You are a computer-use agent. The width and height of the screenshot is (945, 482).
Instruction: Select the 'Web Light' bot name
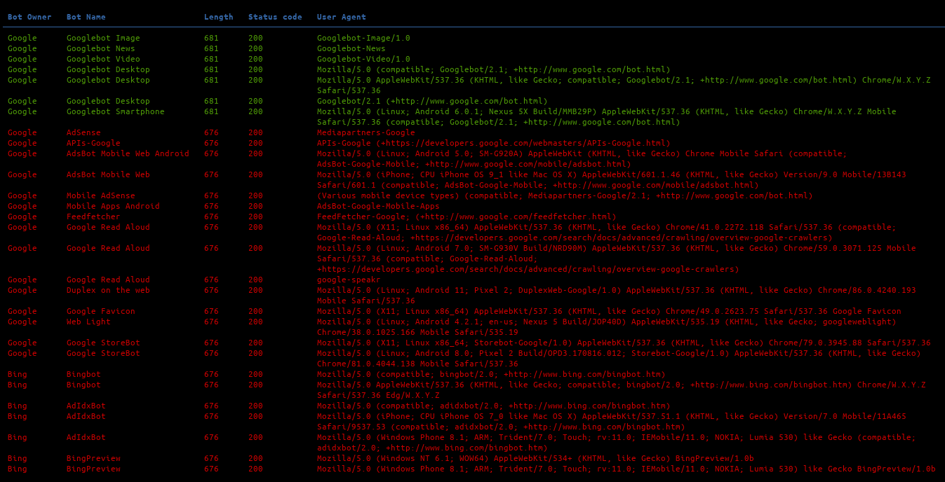pyautogui.click(x=88, y=322)
